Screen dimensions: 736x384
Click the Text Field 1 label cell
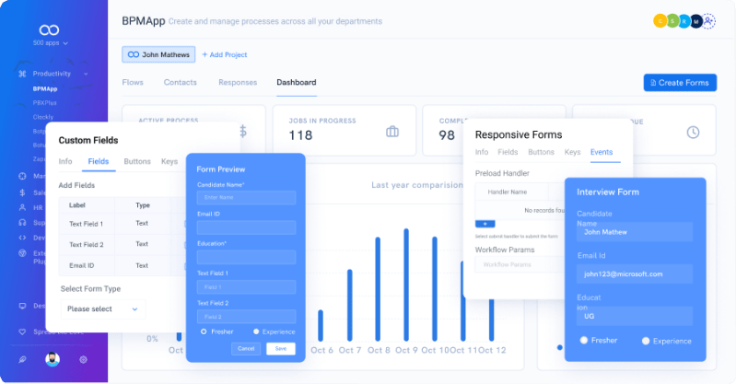(87, 224)
